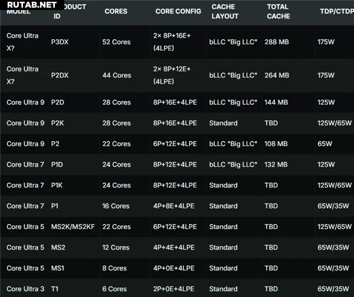Click the P3DX product ID cell

click(61, 42)
